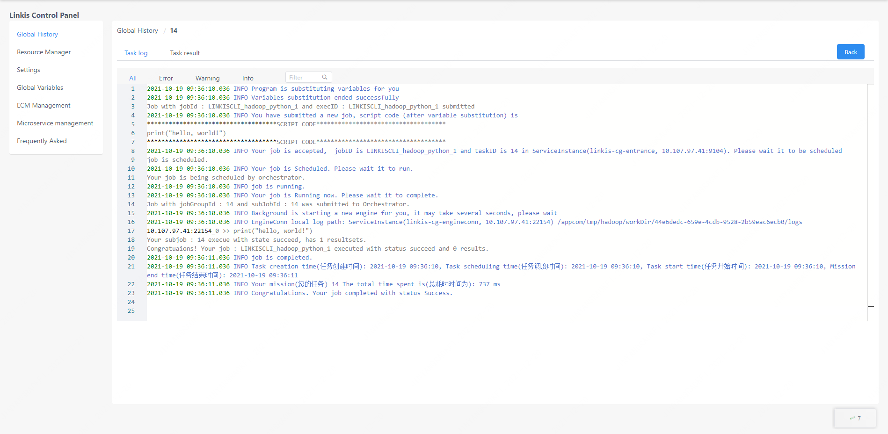Screen dimensions: 888x434
Task: Click the magnifier icon in the Filter box
Action: pos(324,77)
